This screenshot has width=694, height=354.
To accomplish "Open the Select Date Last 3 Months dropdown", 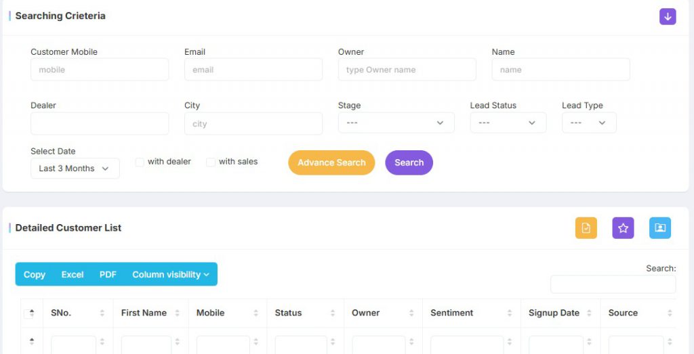I will [75, 169].
